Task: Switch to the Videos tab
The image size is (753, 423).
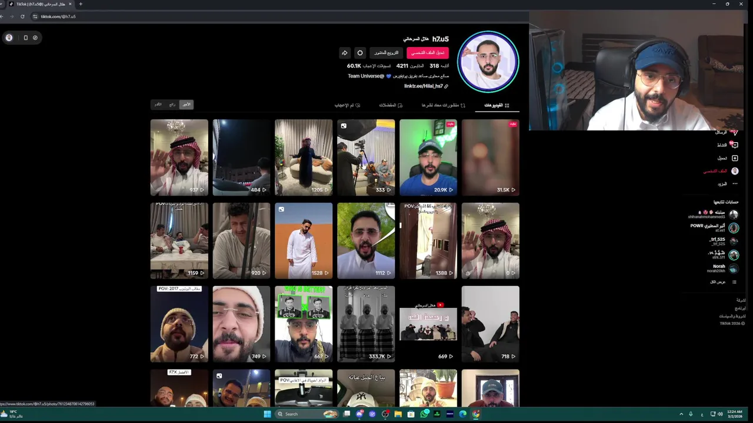Action: (x=497, y=105)
